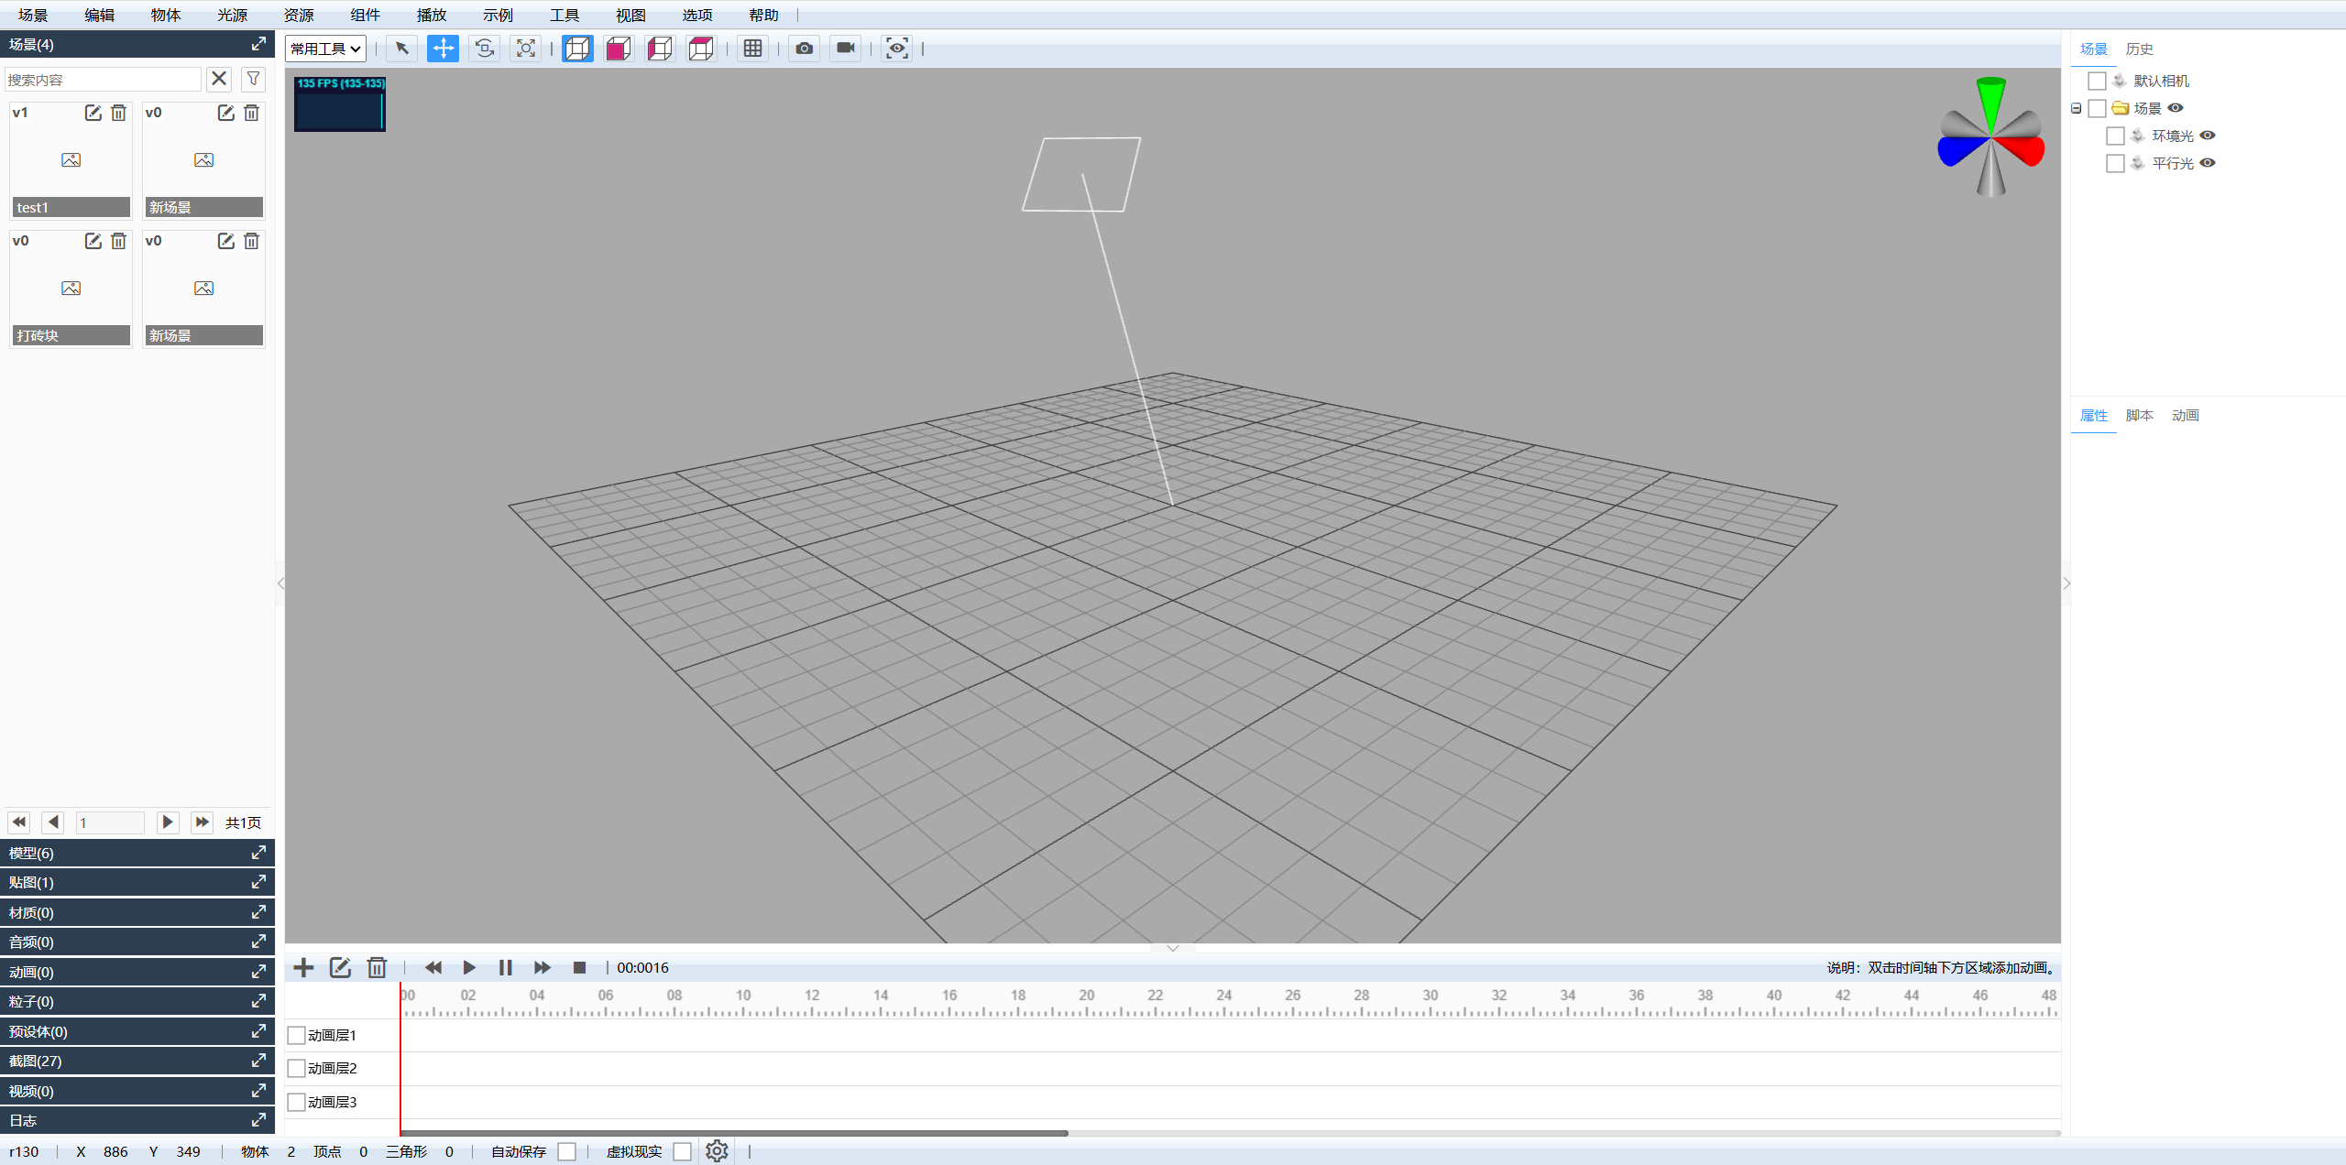Hide 环境光 using its eye icon
The height and width of the screenshot is (1165, 2346).
[2208, 136]
